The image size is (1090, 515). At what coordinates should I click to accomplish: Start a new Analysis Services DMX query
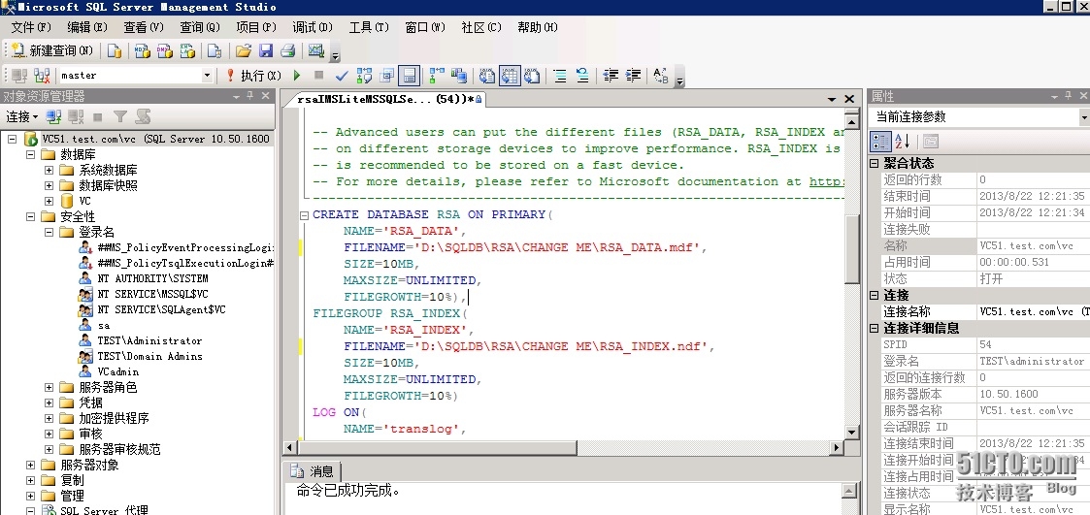pyautogui.click(x=165, y=50)
